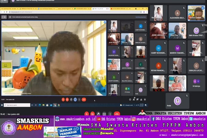
Task: Go back in Chrome navigation
Action: (2, 12)
